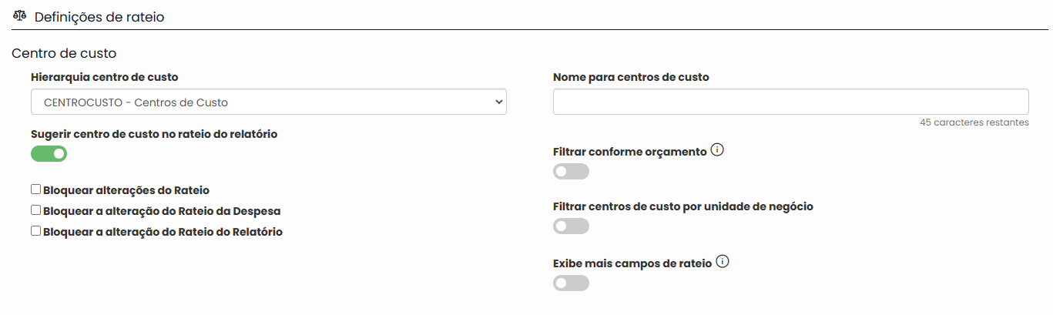Check Bloquear a alteração do Rateio da Despesa
This screenshot has height=315, width=1053.
(36, 210)
